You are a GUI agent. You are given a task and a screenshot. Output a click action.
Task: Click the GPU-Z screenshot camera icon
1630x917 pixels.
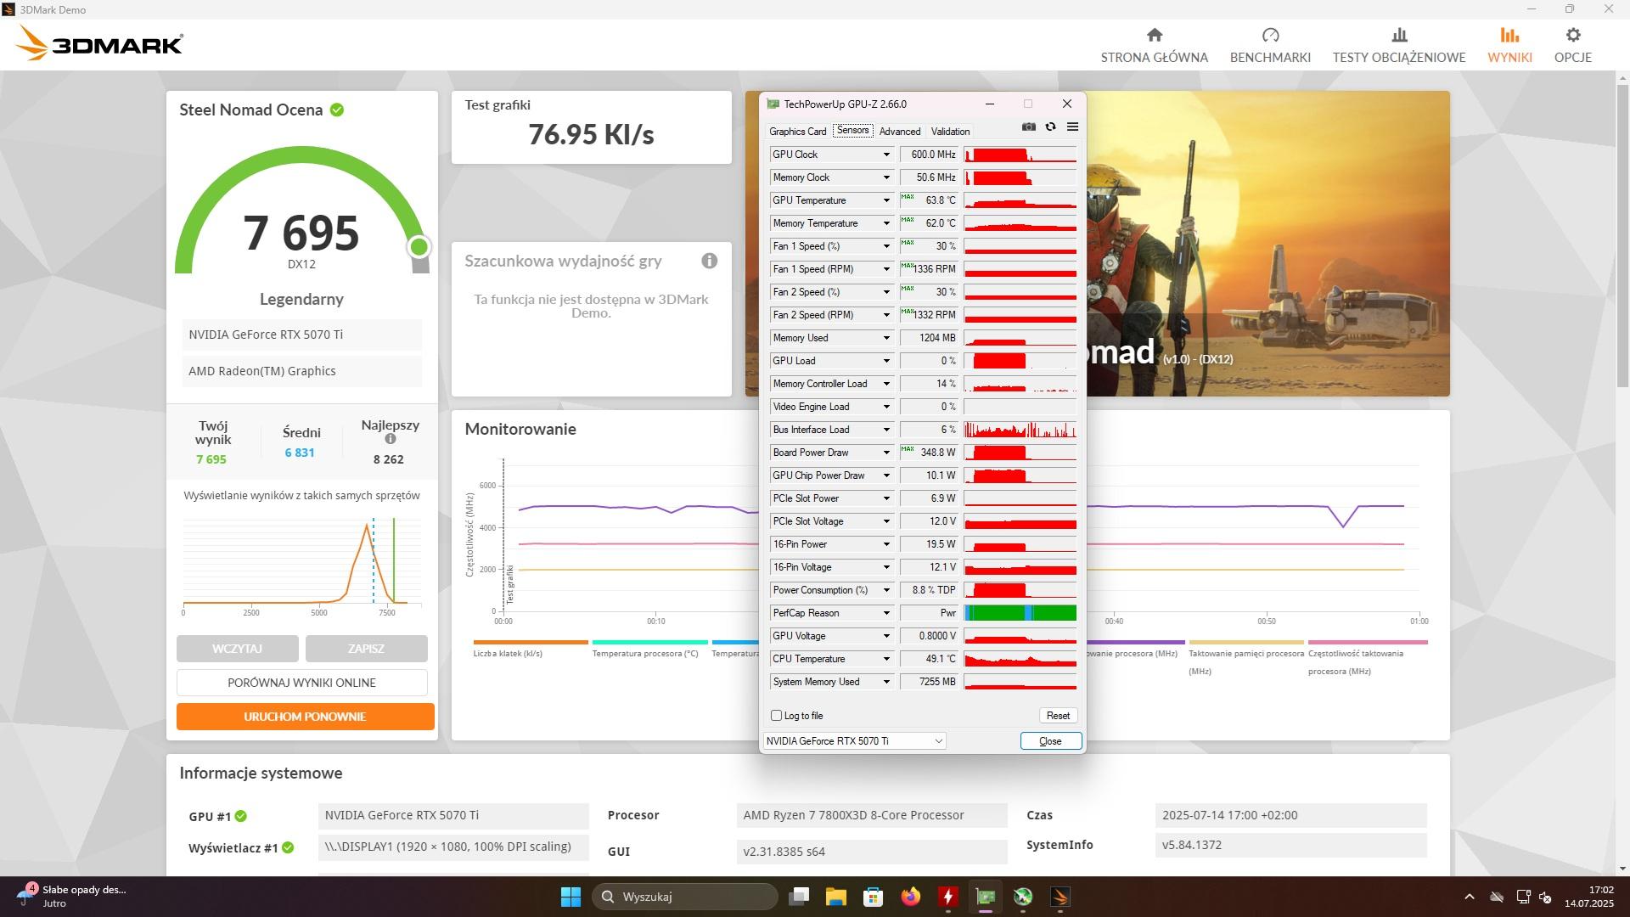coord(1028,127)
